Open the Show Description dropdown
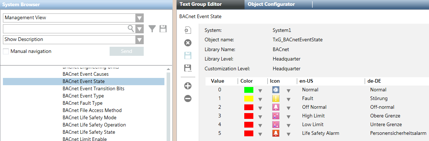429x141 pixels. [x=139, y=40]
